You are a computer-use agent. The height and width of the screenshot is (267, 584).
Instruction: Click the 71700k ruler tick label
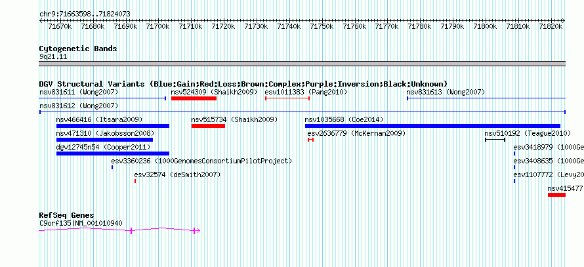coord(158,26)
